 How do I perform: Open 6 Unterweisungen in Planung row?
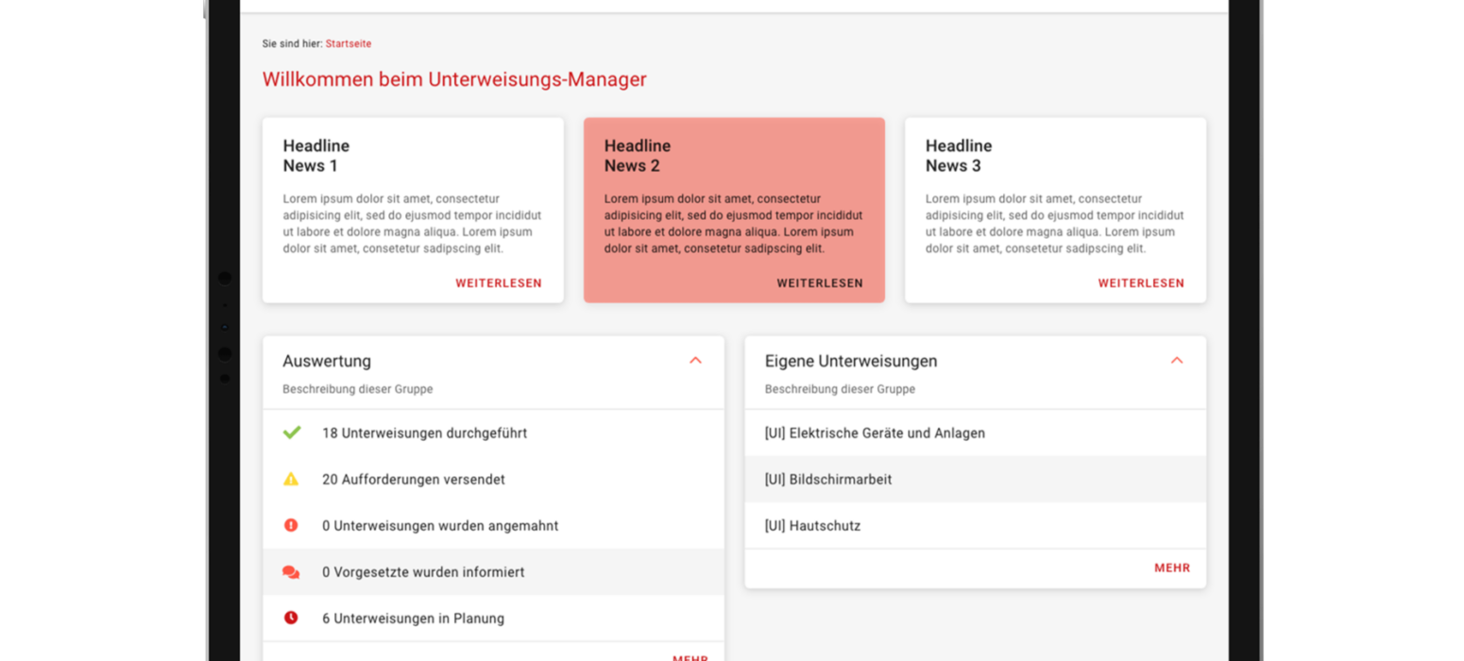pyautogui.click(x=494, y=619)
